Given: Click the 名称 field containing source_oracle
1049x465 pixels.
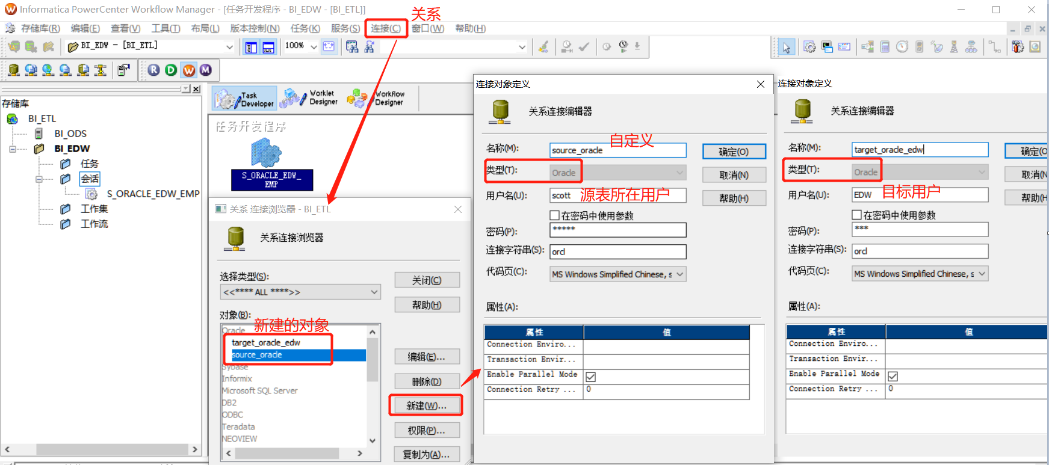Looking at the screenshot, I should coord(617,150).
